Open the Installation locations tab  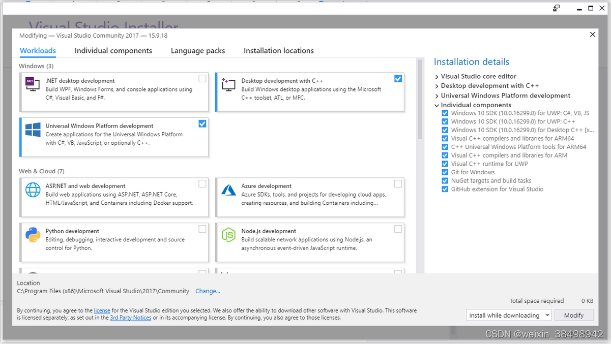279,51
